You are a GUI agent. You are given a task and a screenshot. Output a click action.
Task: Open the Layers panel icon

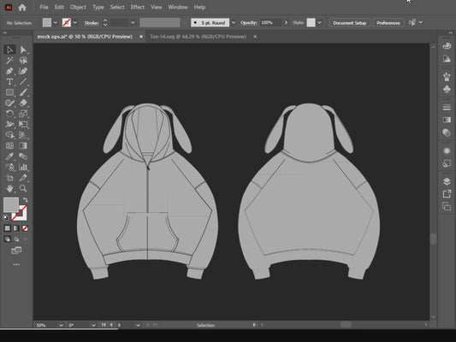coord(447,181)
